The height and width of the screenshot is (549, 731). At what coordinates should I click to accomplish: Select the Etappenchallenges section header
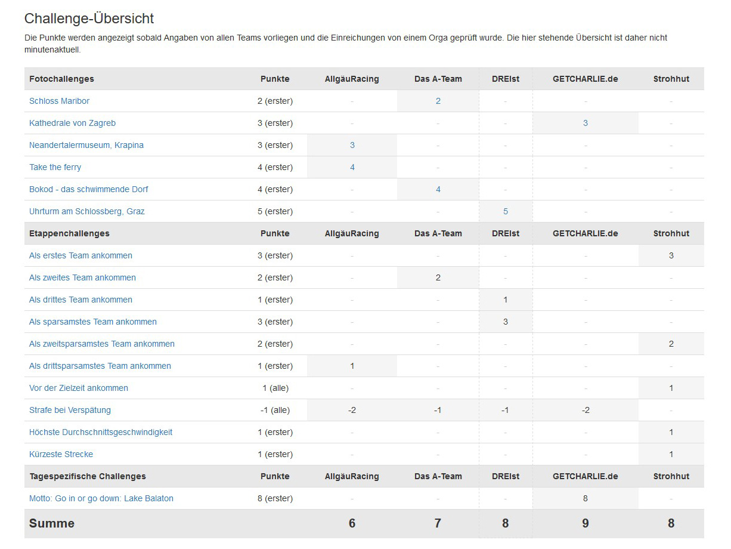pyautogui.click(x=69, y=233)
